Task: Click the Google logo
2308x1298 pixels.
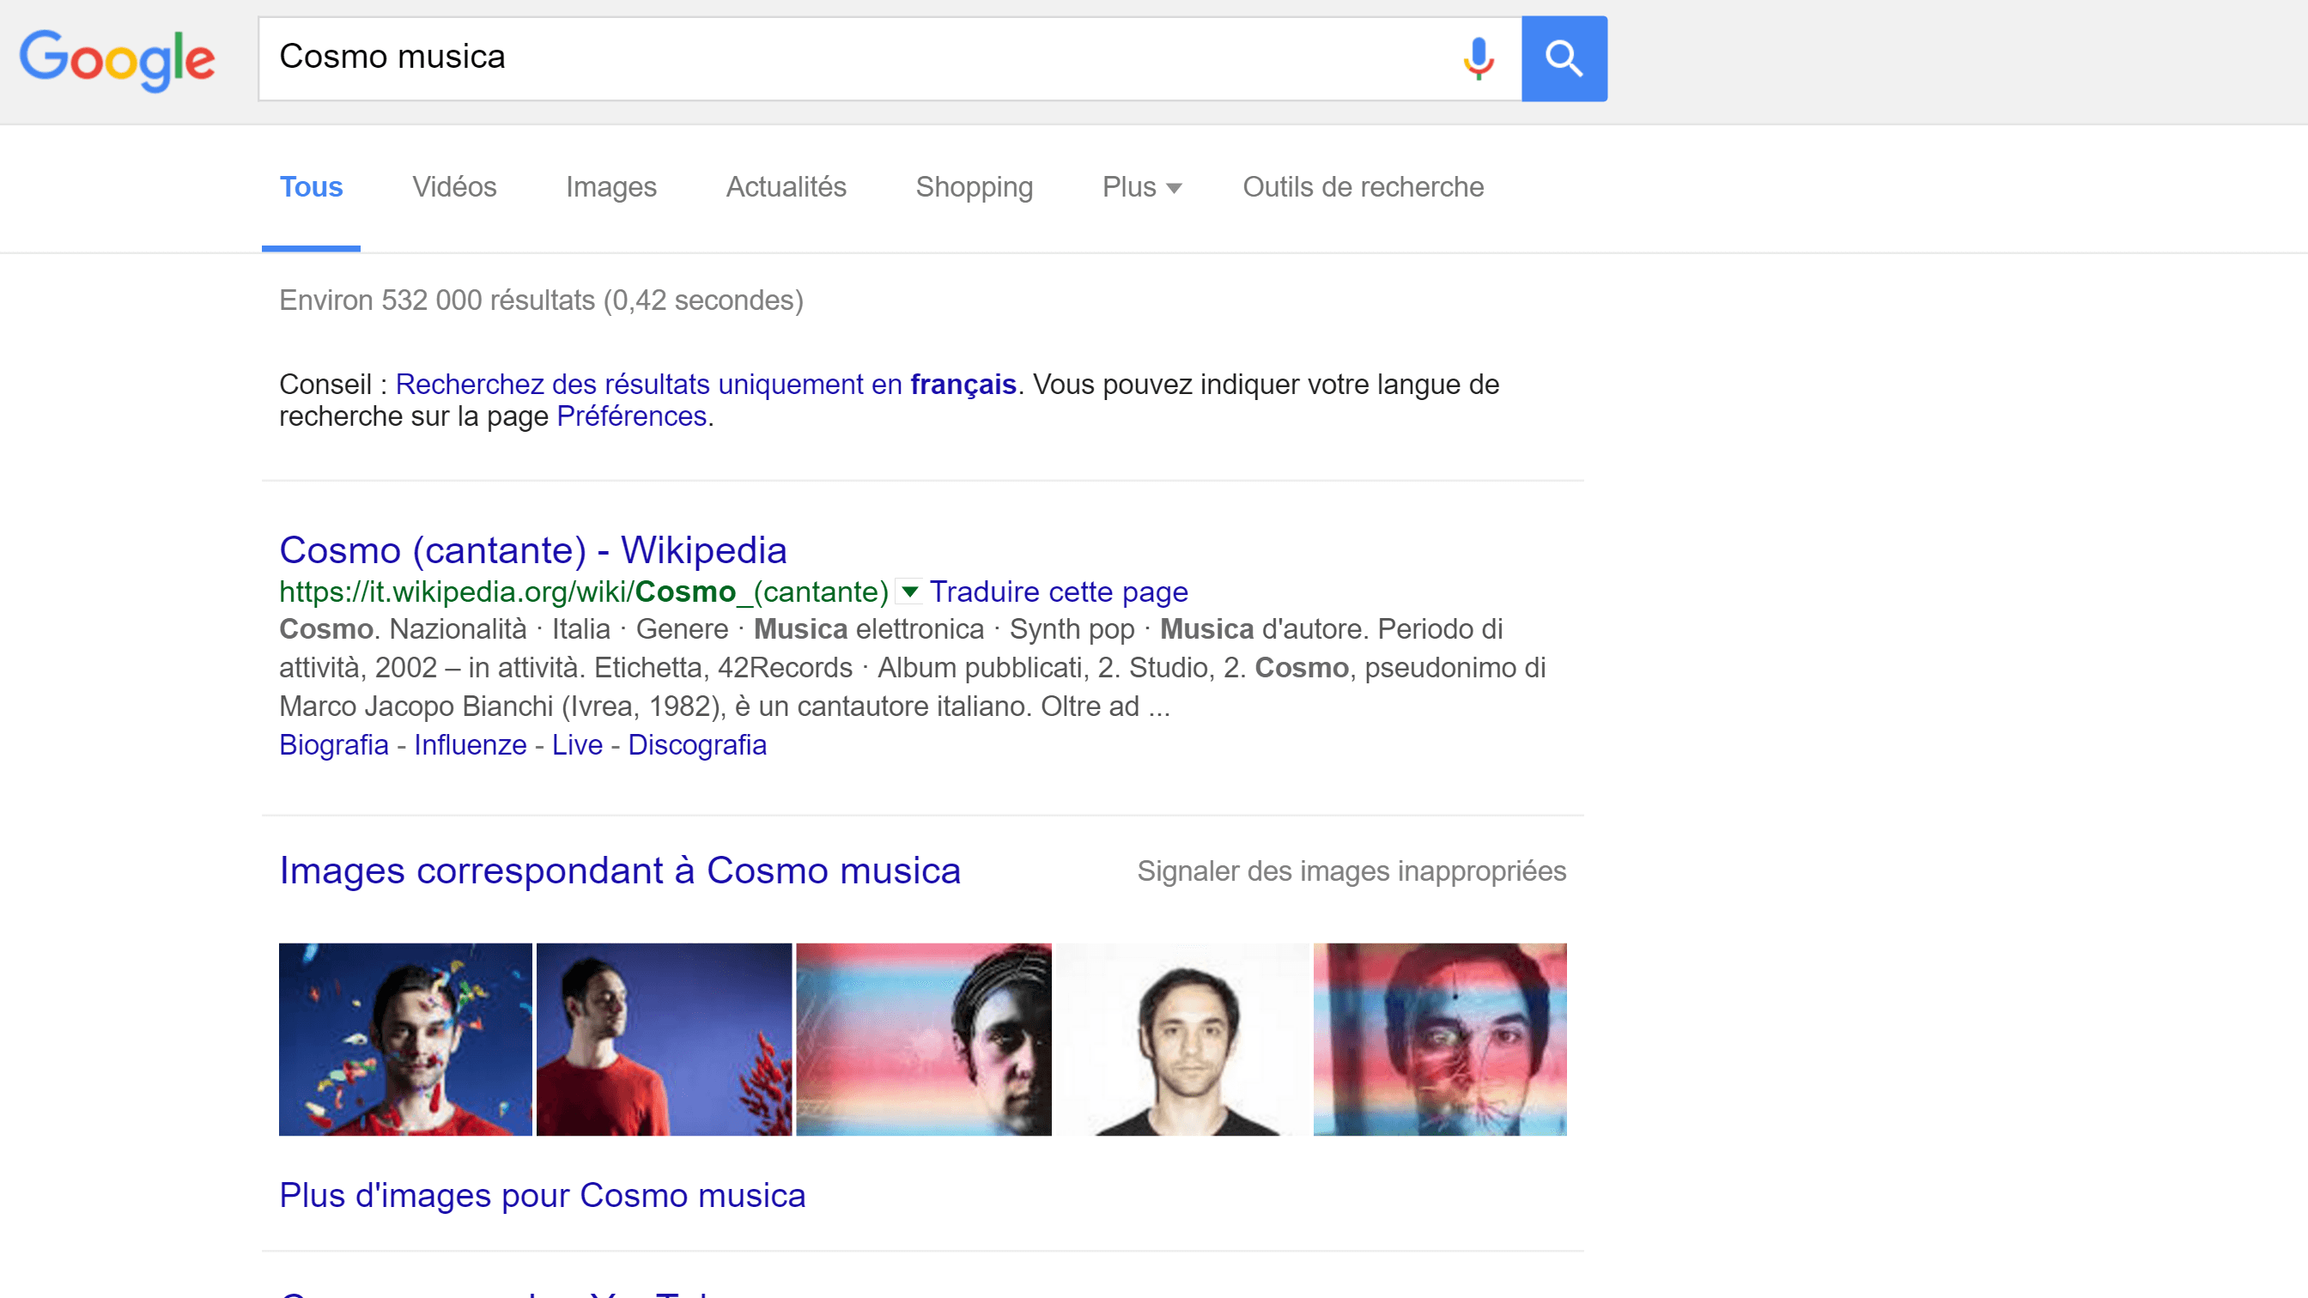Action: [118, 59]
